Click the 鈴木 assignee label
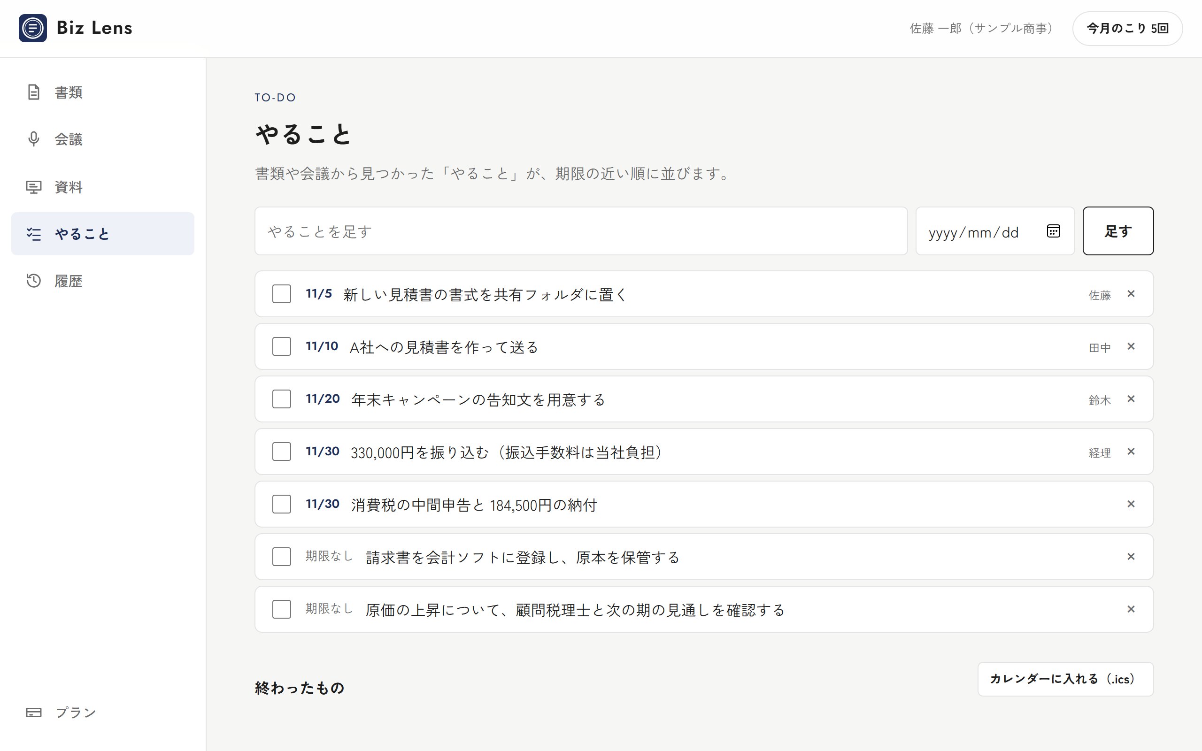 (1100, 400)
